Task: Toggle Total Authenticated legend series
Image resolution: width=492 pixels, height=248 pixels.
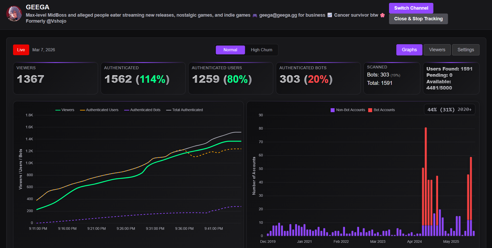Action: pos(185,110)
